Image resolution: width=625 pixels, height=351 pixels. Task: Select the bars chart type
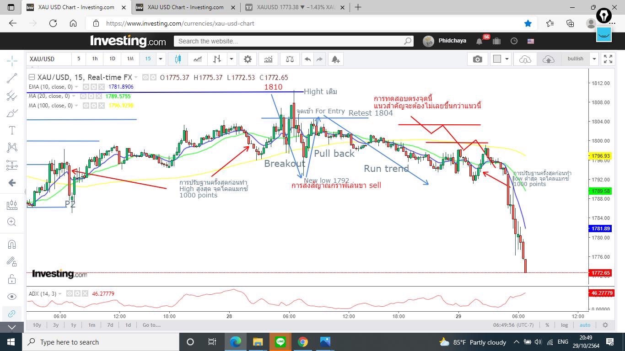[217, 59]
